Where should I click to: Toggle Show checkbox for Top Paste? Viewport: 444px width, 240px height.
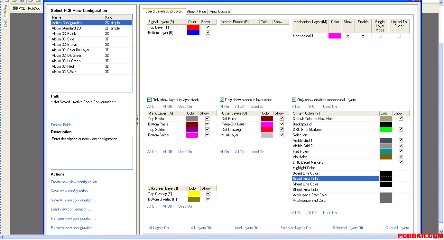207,119
